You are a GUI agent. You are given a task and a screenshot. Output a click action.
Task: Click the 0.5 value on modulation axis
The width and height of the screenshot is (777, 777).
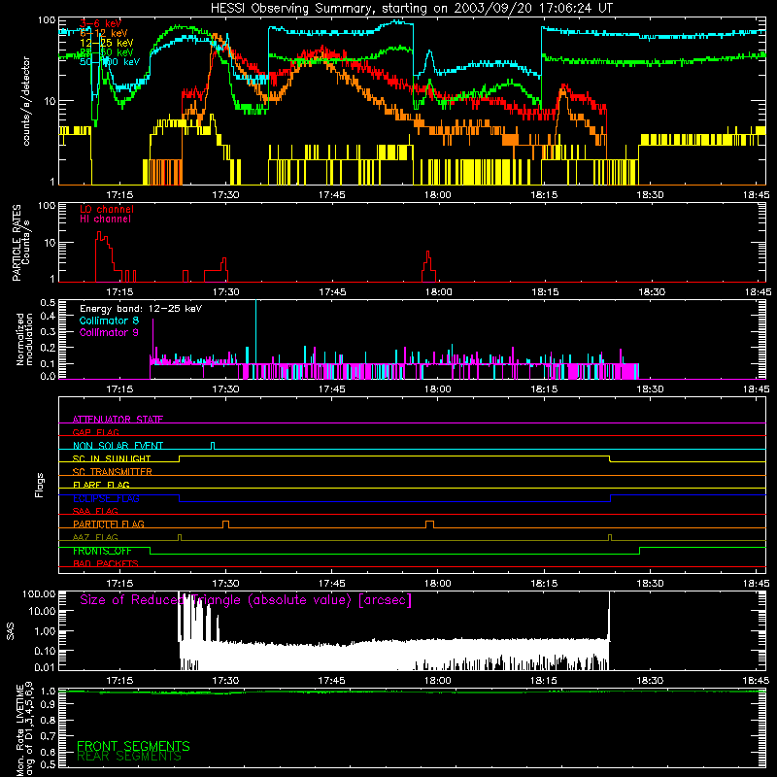[48, 303]
